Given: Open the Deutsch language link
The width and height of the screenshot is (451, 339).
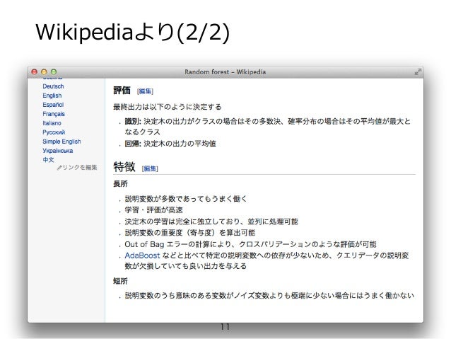Looking at the screenshot, I should (x=53, y=86).
